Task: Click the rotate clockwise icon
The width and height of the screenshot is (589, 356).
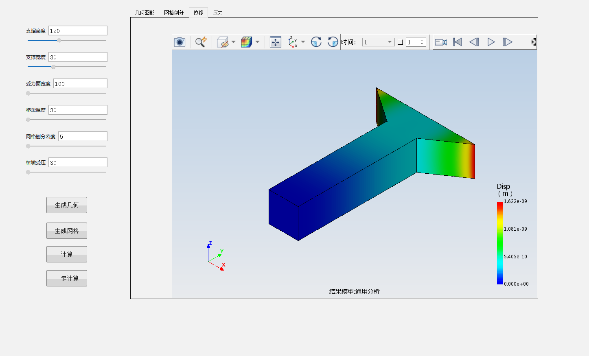Action: pyautogui.click(x=316, y=42)
